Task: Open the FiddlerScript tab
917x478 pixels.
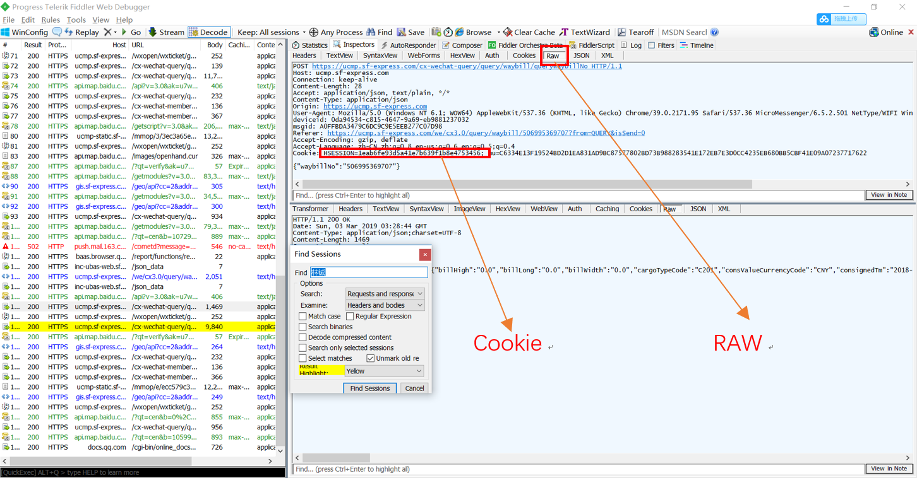Action: tap(592, 45)
